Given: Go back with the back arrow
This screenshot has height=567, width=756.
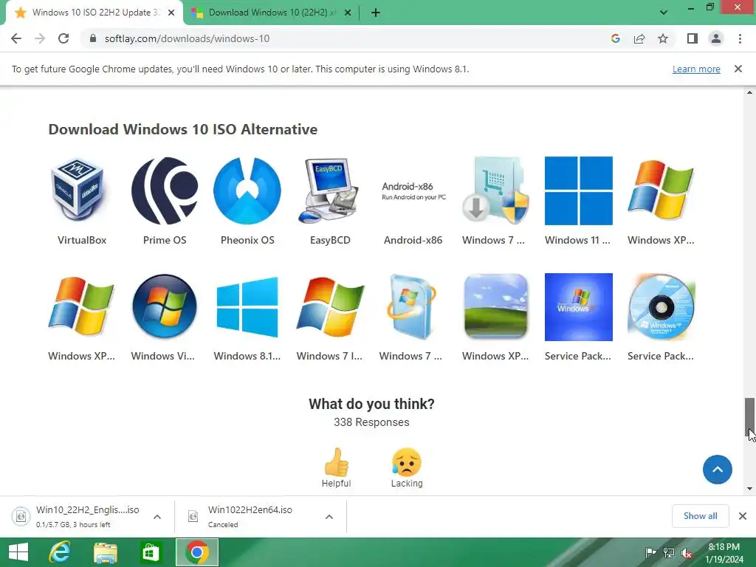Looking at the screenshot, I should (x=16, y=38).
